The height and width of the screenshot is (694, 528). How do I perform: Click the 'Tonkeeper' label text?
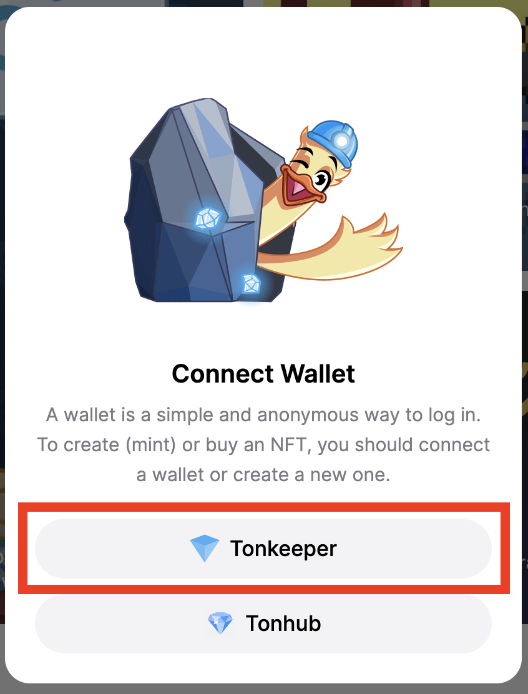click(283, 549)
